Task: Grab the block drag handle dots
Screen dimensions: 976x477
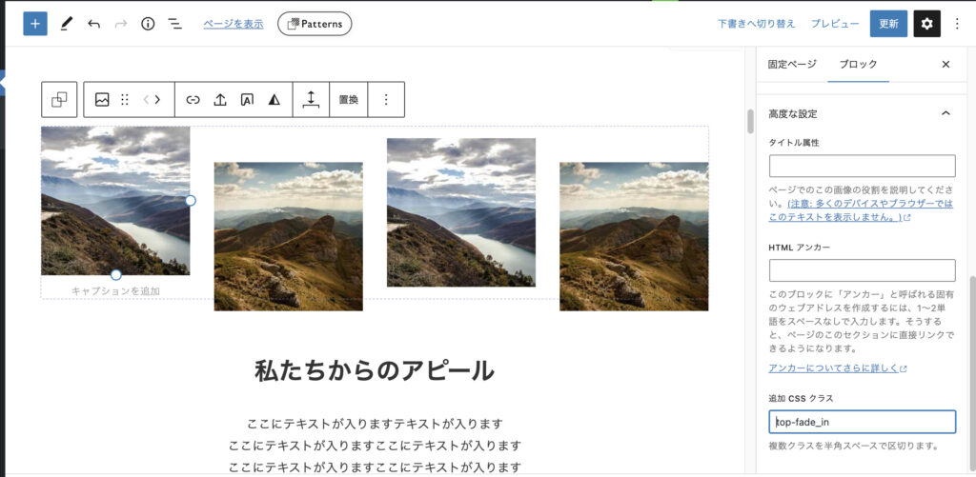Action: 125,100
